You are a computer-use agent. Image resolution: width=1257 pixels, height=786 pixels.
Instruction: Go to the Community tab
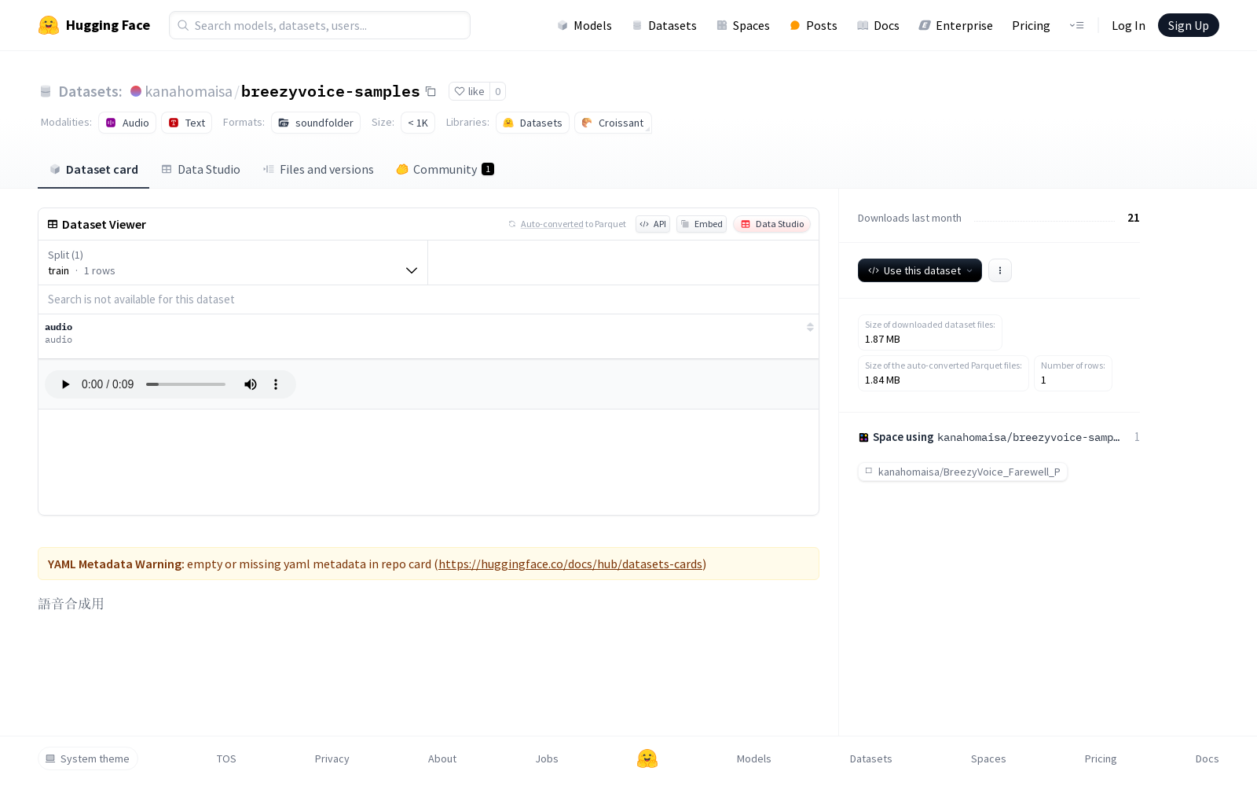coord(445,170)
